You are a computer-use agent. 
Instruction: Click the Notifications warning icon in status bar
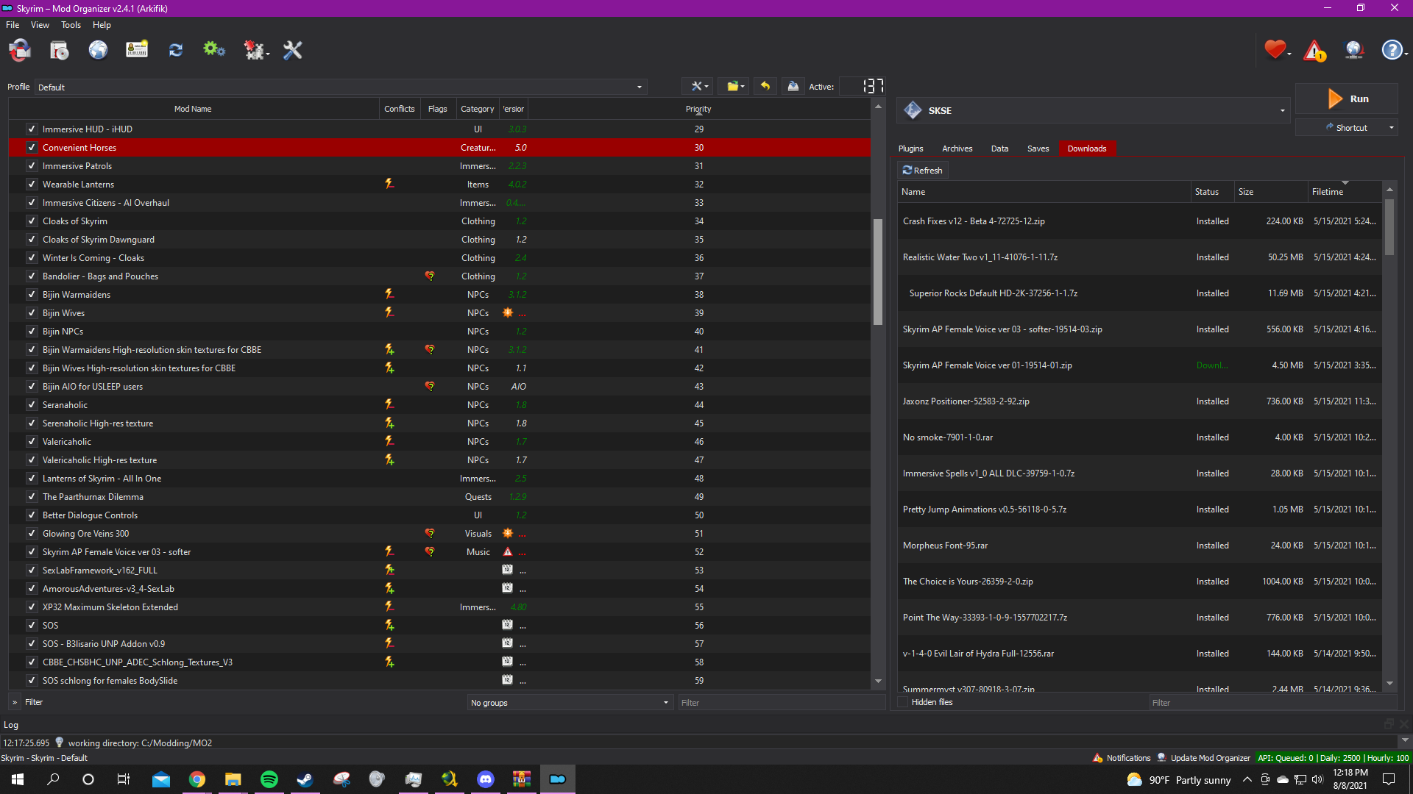(1098, 758)
